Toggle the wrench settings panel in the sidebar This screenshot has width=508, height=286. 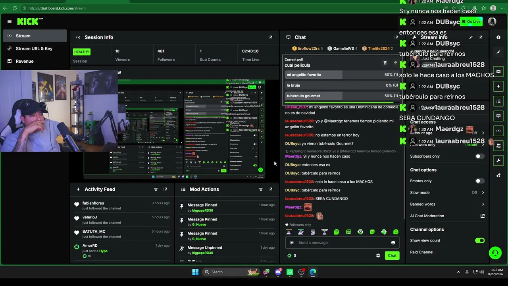coord(498,160)
